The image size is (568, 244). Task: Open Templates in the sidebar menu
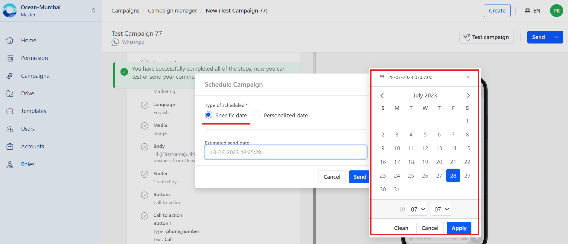pyautogui.click(x=33, y=111)
